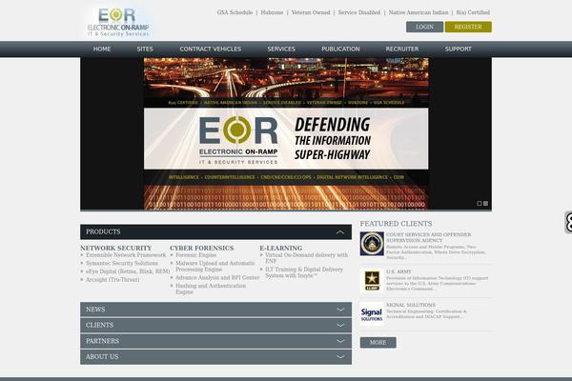This screenshot has width=572, height=381.
Task: Open the Hubzone link
Action: tap(272, 12)
